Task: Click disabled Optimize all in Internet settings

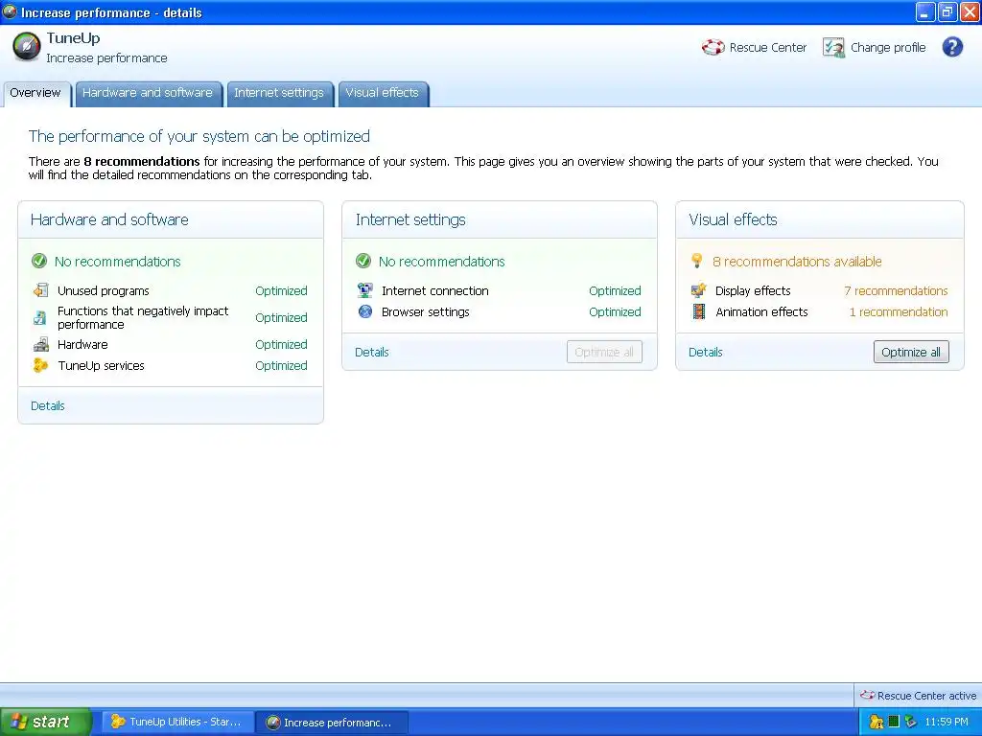Action: click(x=604, y=352)
